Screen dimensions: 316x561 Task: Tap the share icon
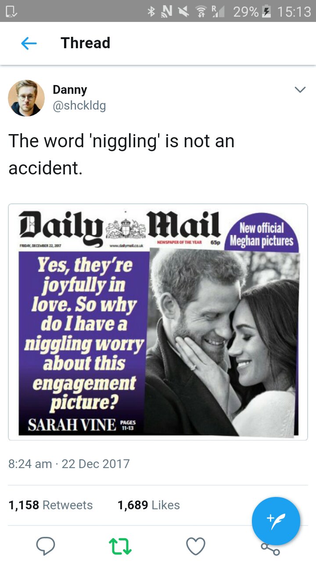coord(270,548)
